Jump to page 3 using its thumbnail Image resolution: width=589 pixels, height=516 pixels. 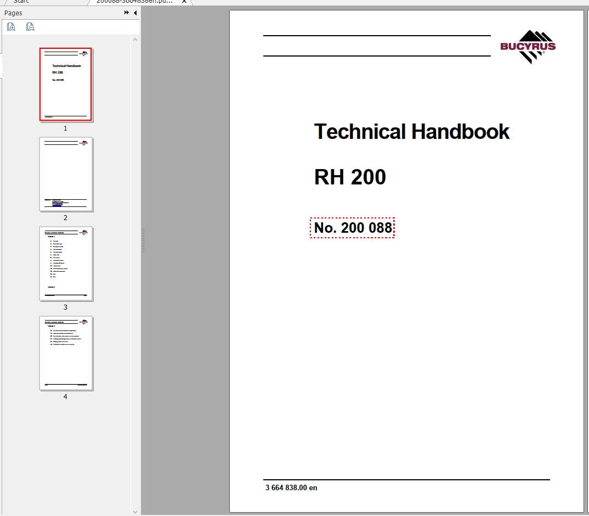66,263
